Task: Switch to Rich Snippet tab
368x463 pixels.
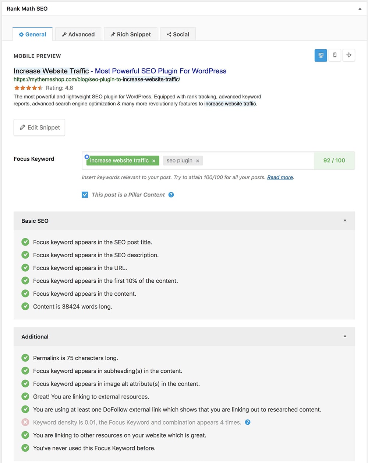Action: click(131, 34)
